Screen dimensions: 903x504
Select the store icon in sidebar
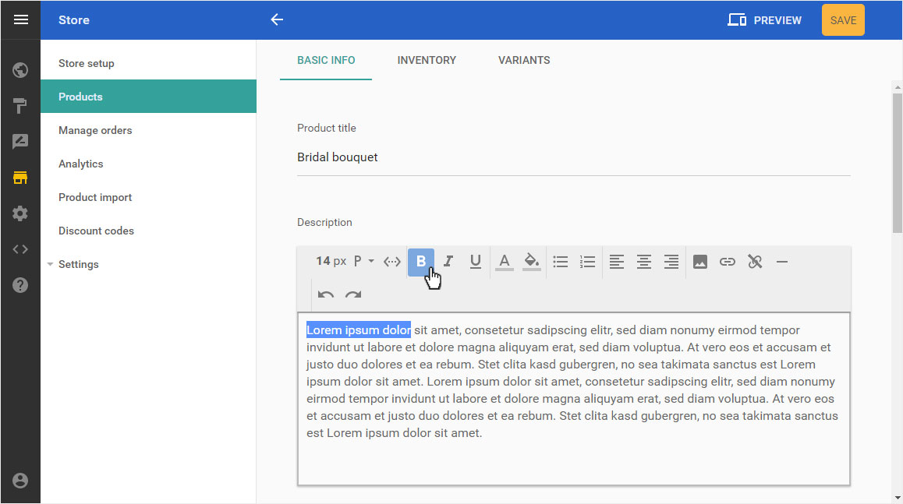pos(21,178)
